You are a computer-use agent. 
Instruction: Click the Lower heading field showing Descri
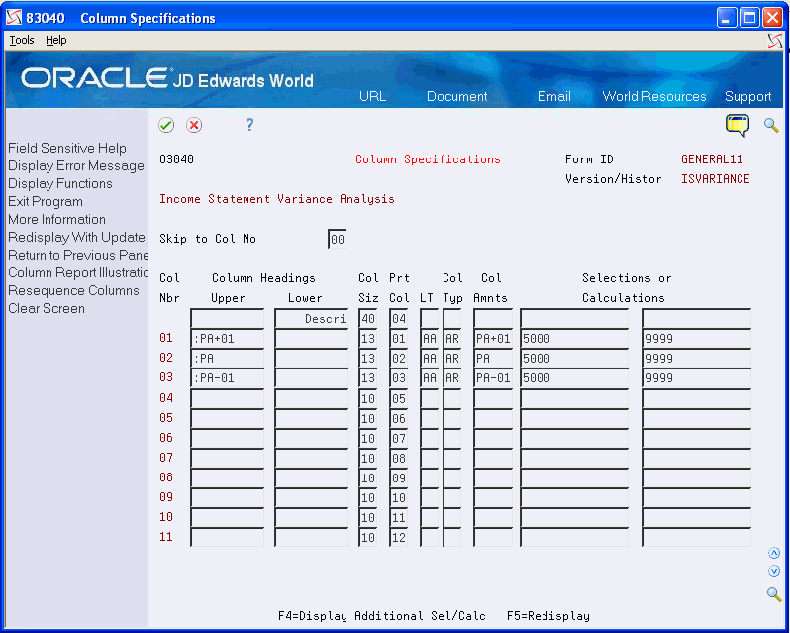[x=312, y=319]
